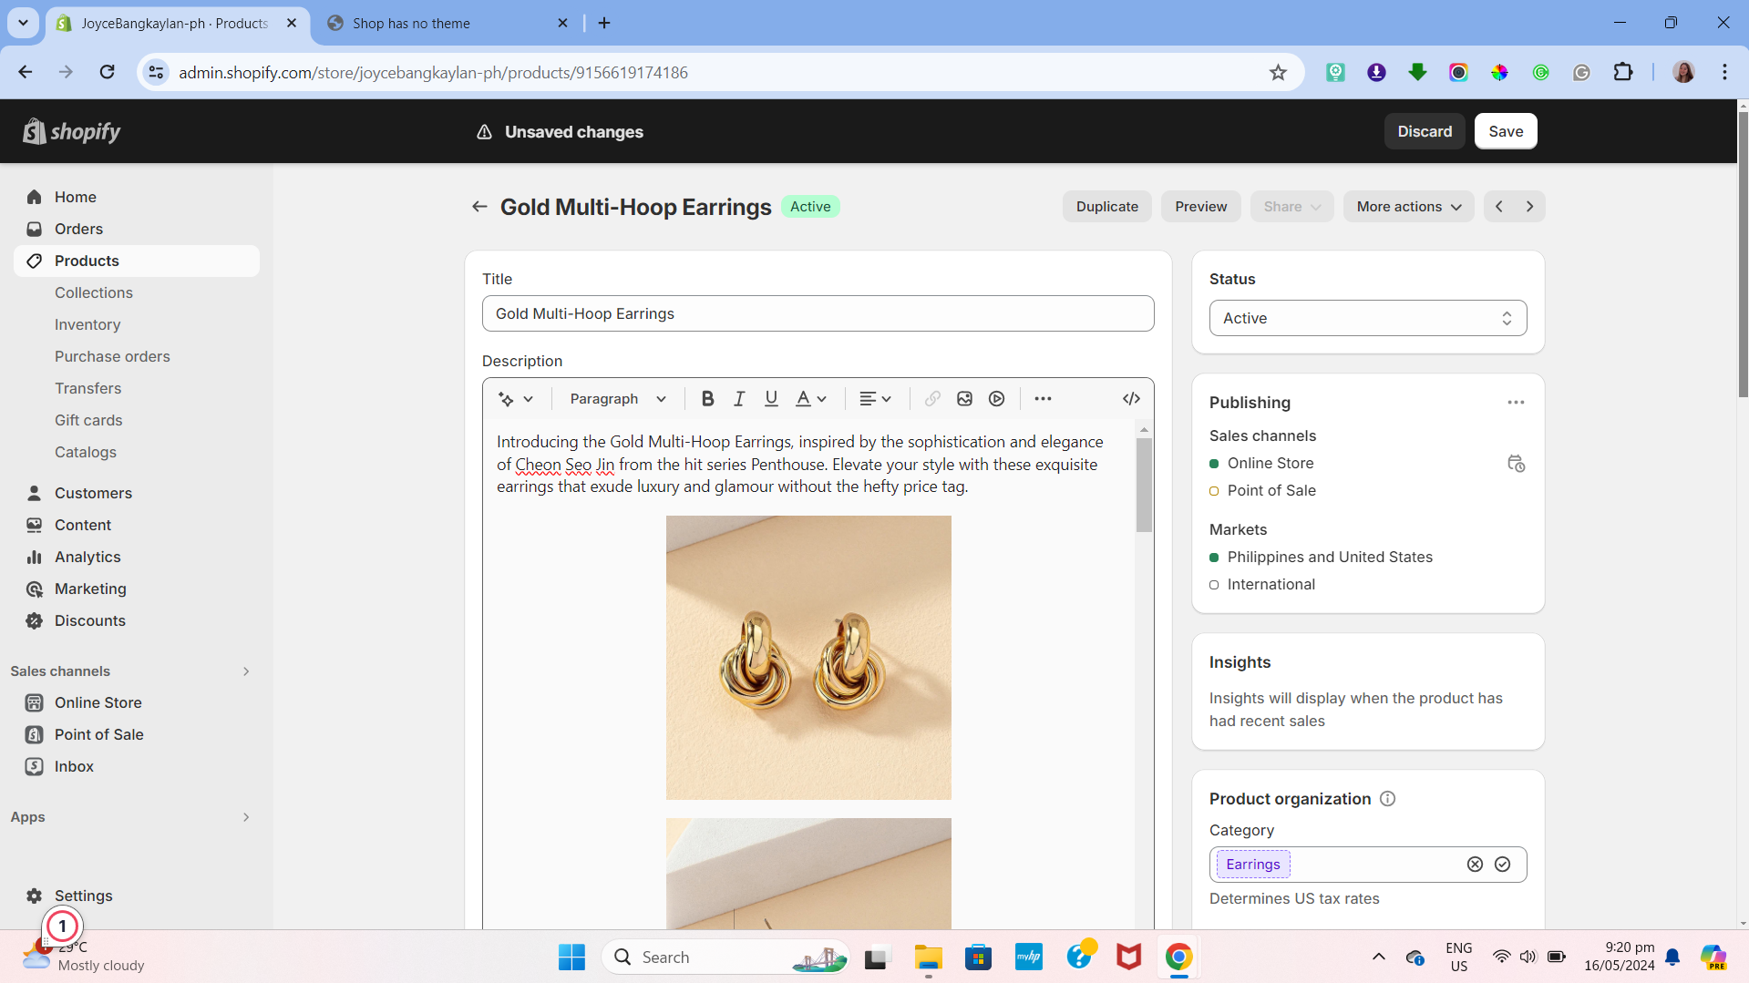
Task: Duplicate this product
Action: 1106,207
